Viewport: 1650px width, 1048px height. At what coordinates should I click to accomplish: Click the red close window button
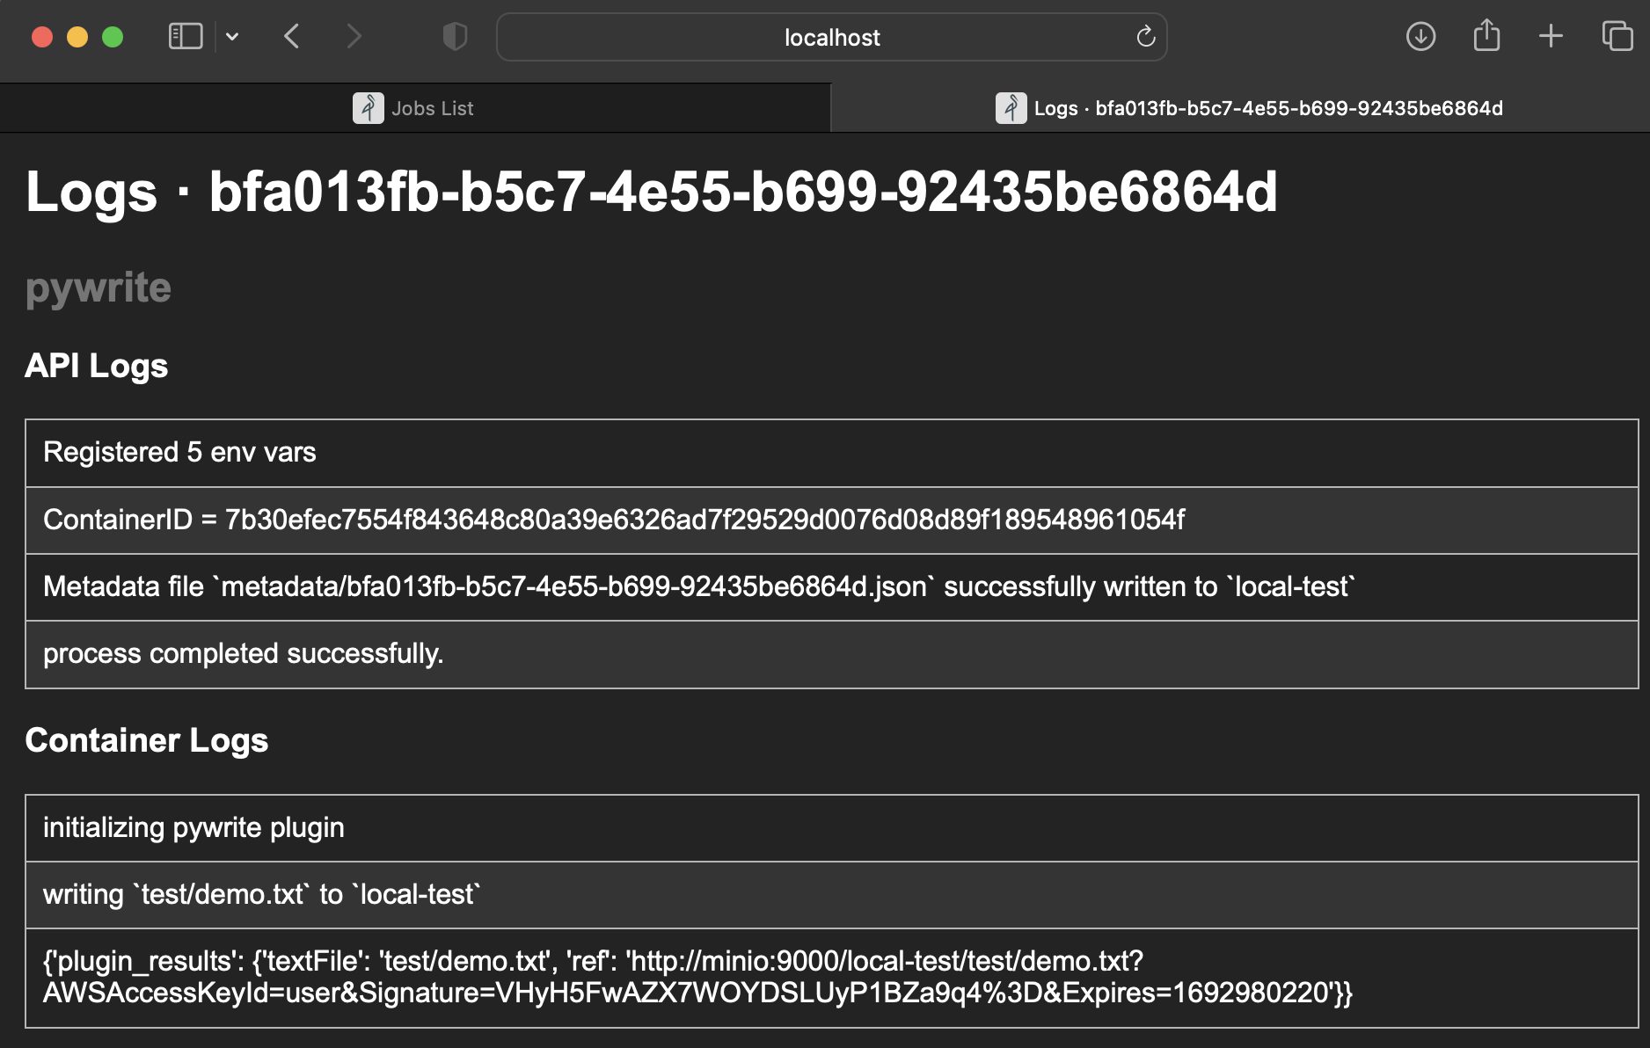point(42,37)
